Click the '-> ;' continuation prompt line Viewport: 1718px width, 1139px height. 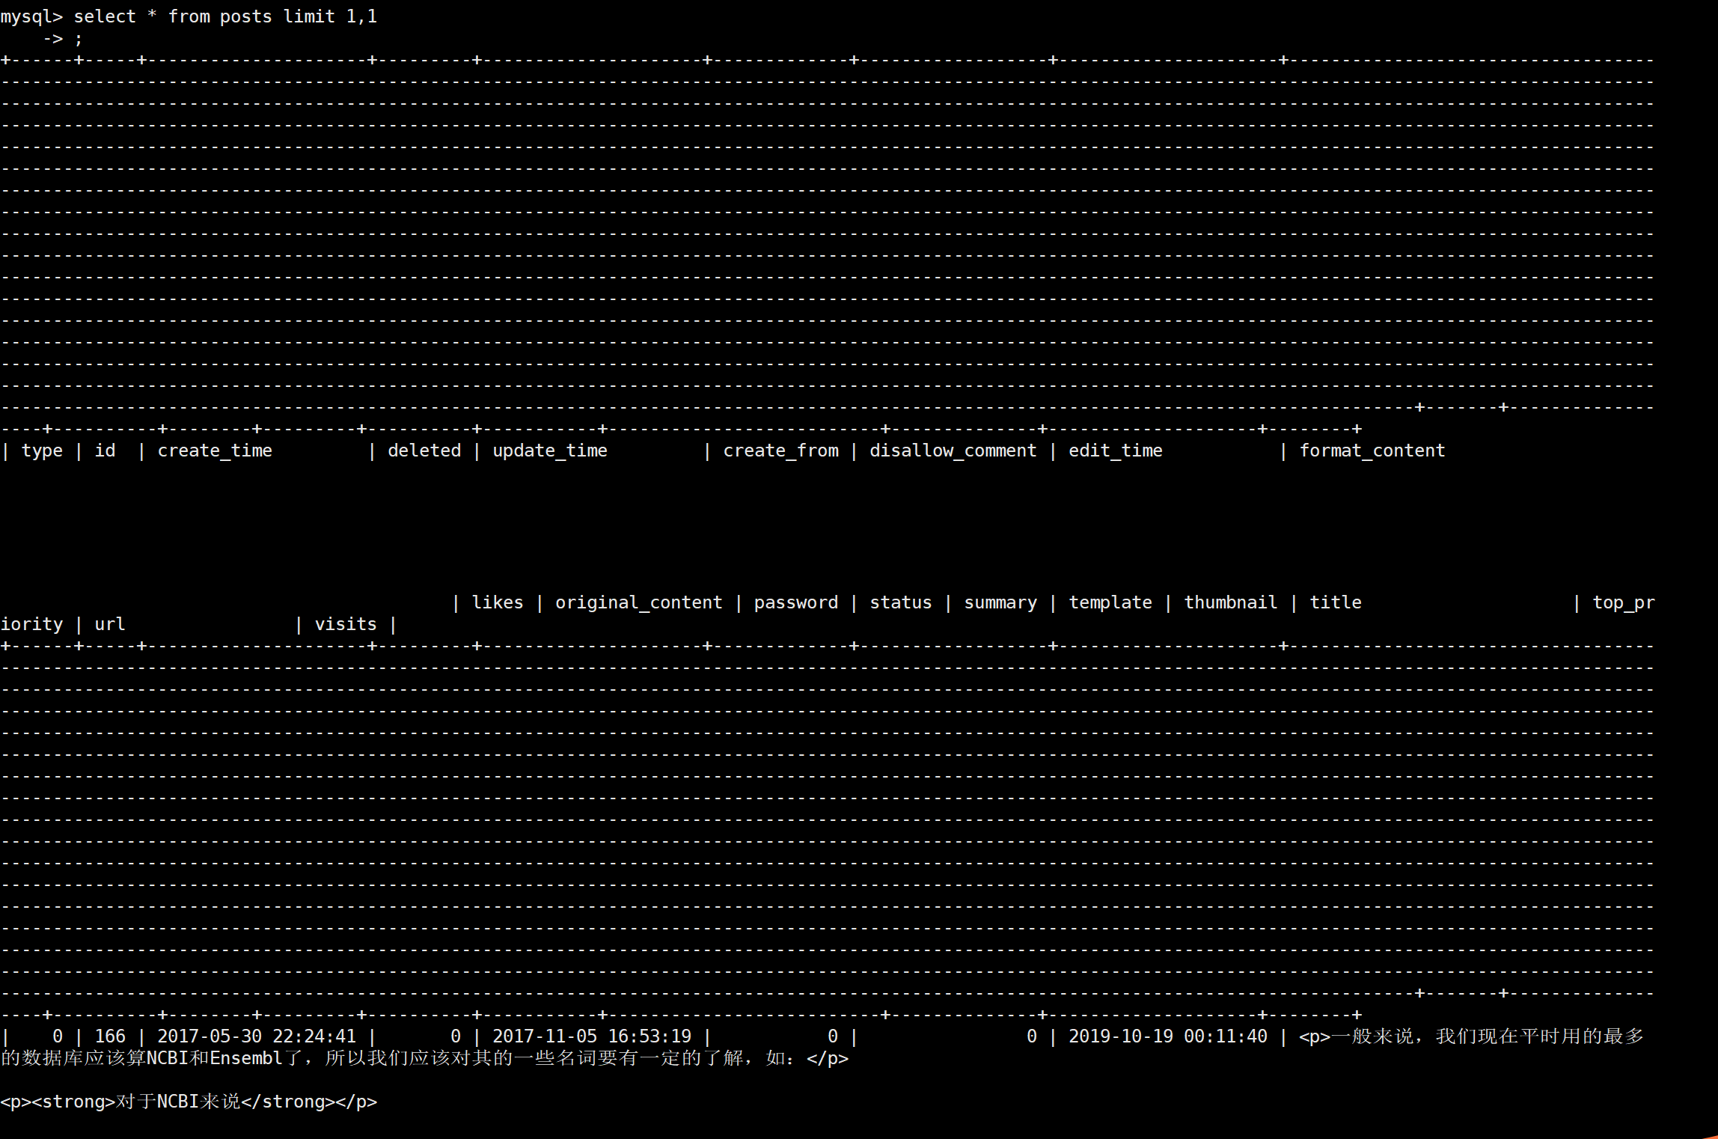coord(63,38)
